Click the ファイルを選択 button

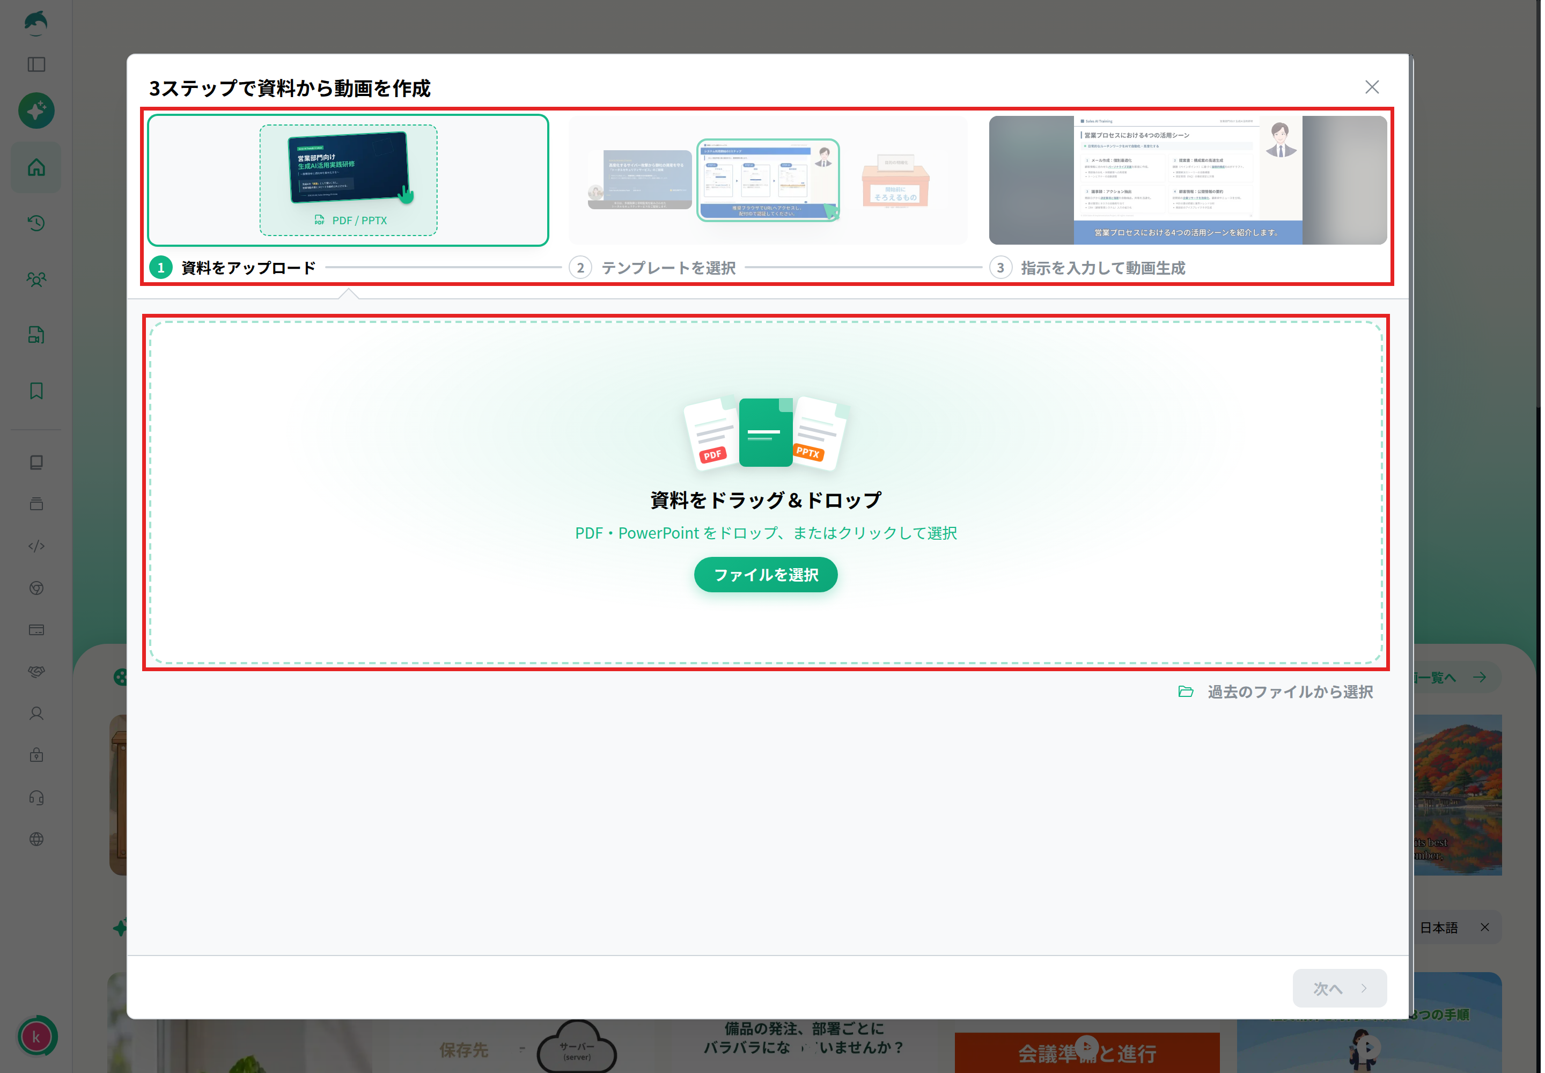pos(765,575)
